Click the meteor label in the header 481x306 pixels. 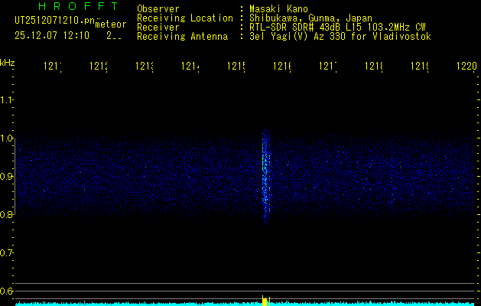tap(110, 24)
